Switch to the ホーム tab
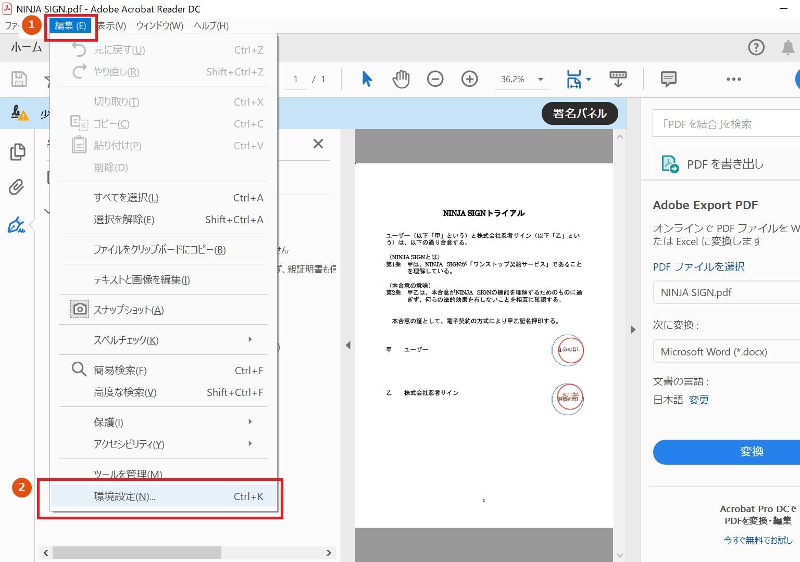 26,47
